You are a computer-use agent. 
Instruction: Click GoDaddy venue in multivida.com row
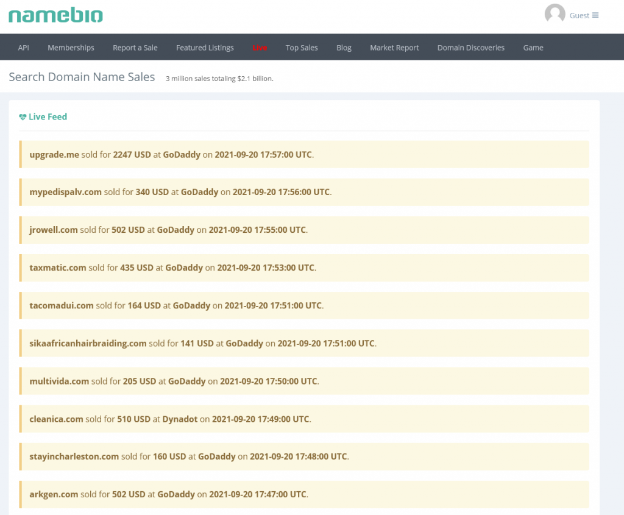point(187,382)
